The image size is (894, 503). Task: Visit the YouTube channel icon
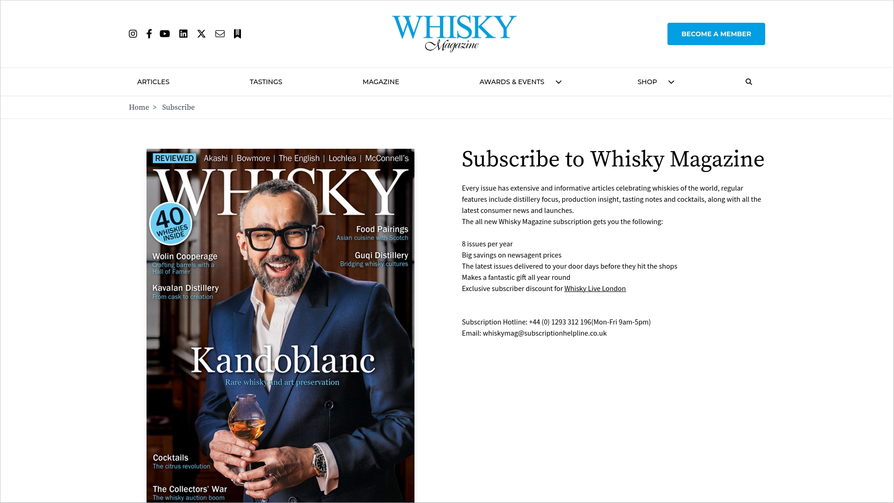tap(165, 34)
